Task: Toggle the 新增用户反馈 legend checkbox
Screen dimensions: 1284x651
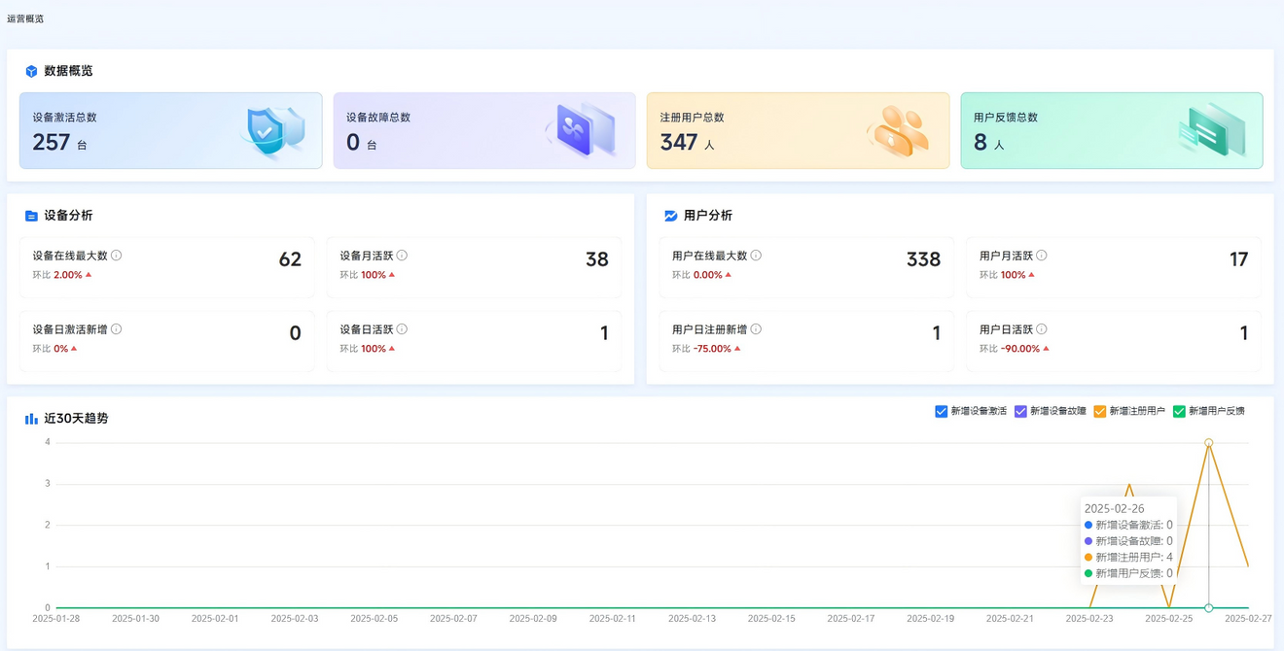Action: [x=1179, y=412]
